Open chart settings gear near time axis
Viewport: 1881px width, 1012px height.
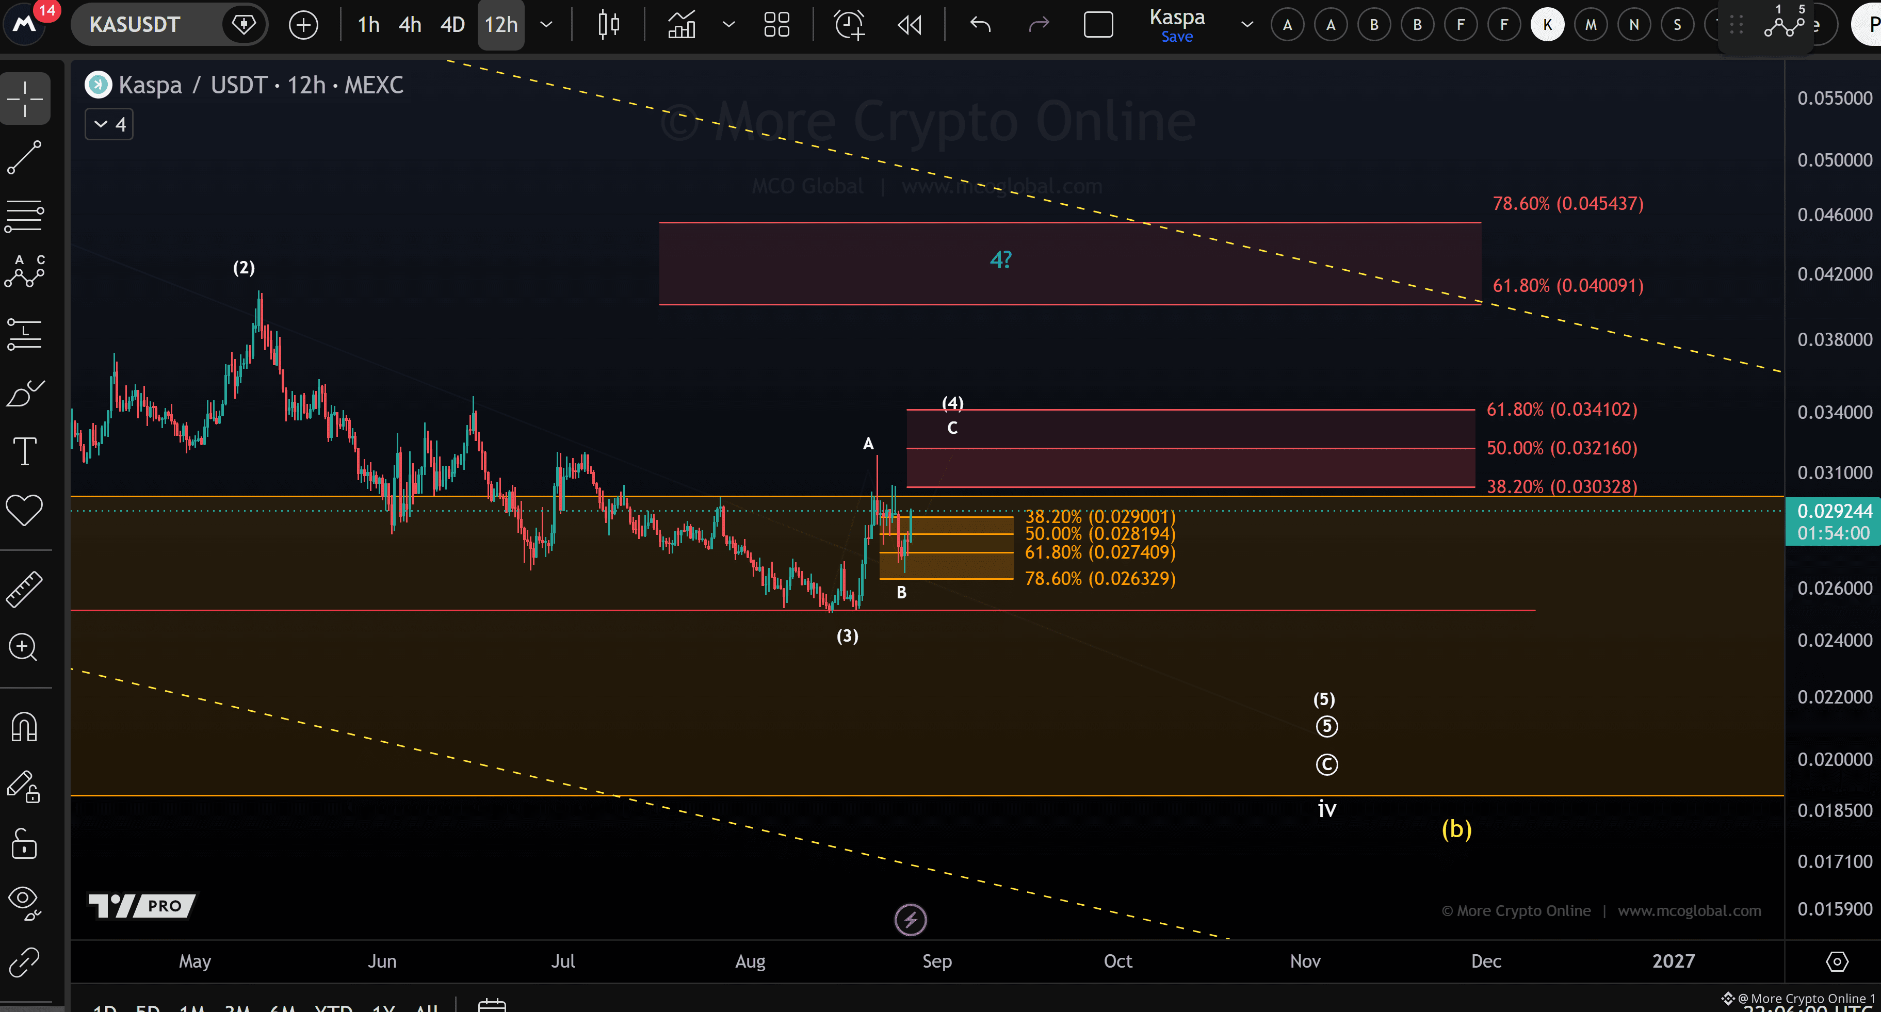click(x=1837, y=961)
